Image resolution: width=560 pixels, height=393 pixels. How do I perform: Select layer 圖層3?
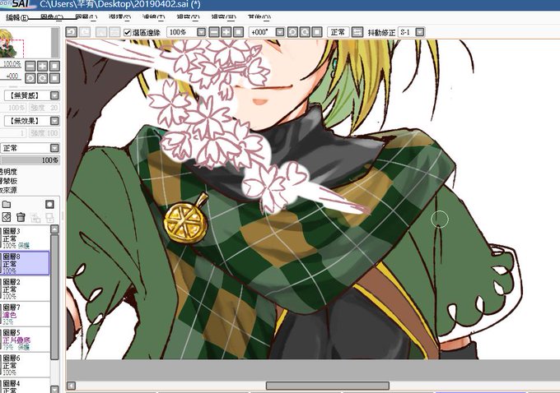pyautogui.click(x=25, y=238)
